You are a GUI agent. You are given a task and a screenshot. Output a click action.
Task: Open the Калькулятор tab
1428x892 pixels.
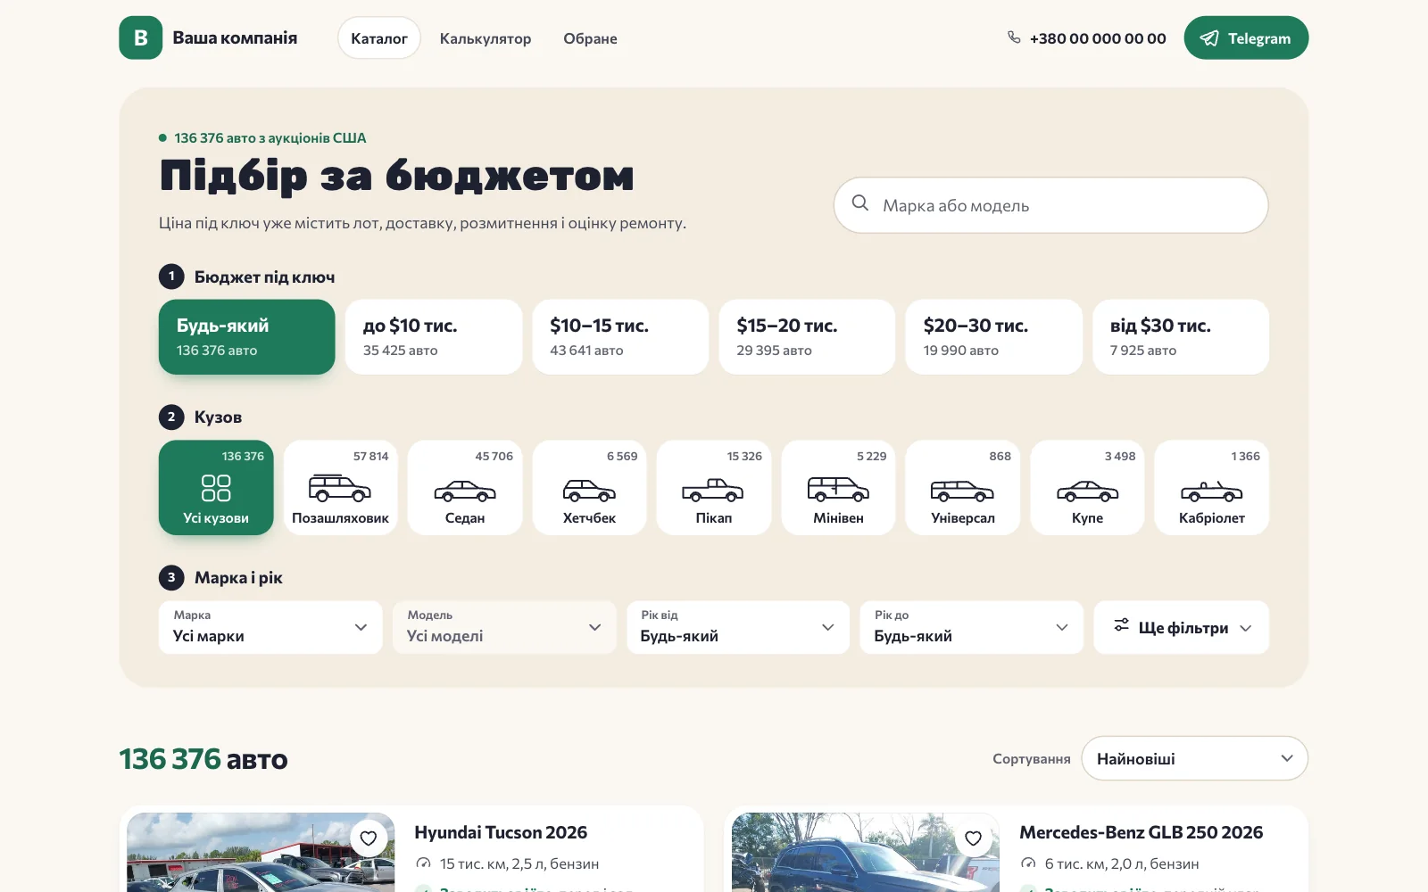[486, 38]
